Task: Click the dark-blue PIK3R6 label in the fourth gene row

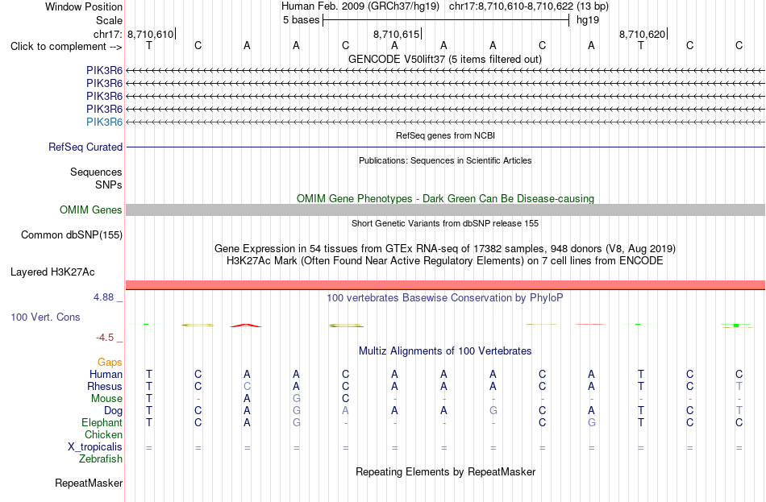Action: pos(104,109)
